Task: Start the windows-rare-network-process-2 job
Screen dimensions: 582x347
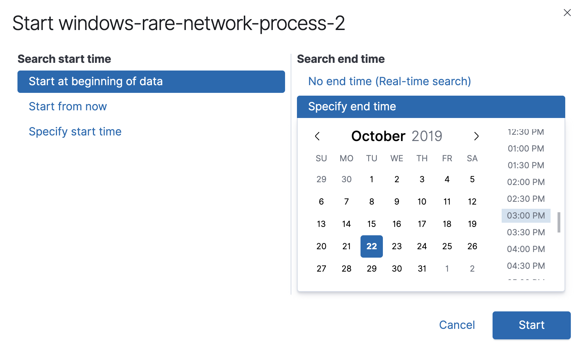Action: pos(531,325)
